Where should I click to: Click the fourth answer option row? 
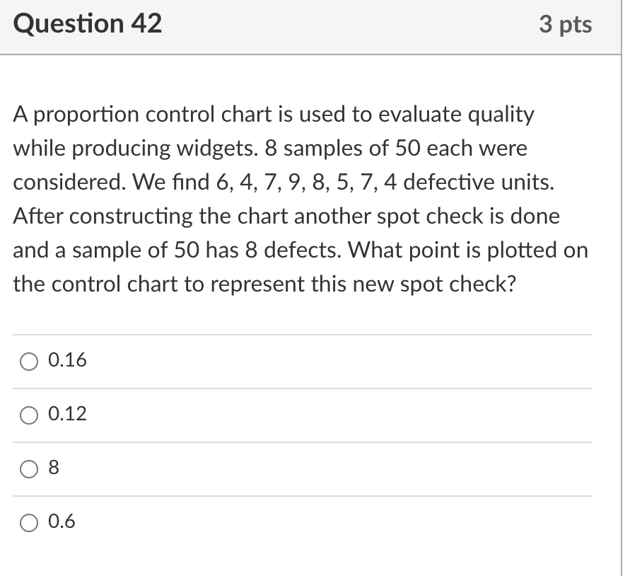pos(303,523)
